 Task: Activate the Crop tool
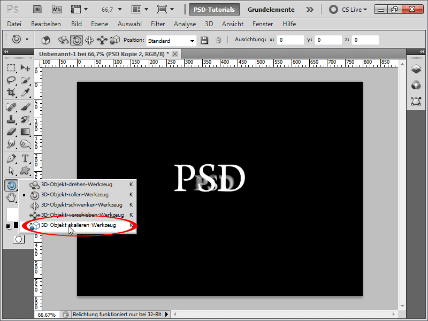click(11, 93)
